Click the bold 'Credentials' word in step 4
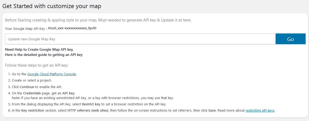 [32, 93]
